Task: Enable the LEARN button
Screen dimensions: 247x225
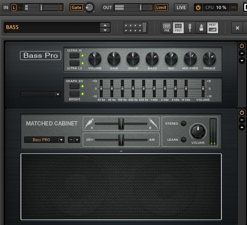Action: (x=183, y=140)
